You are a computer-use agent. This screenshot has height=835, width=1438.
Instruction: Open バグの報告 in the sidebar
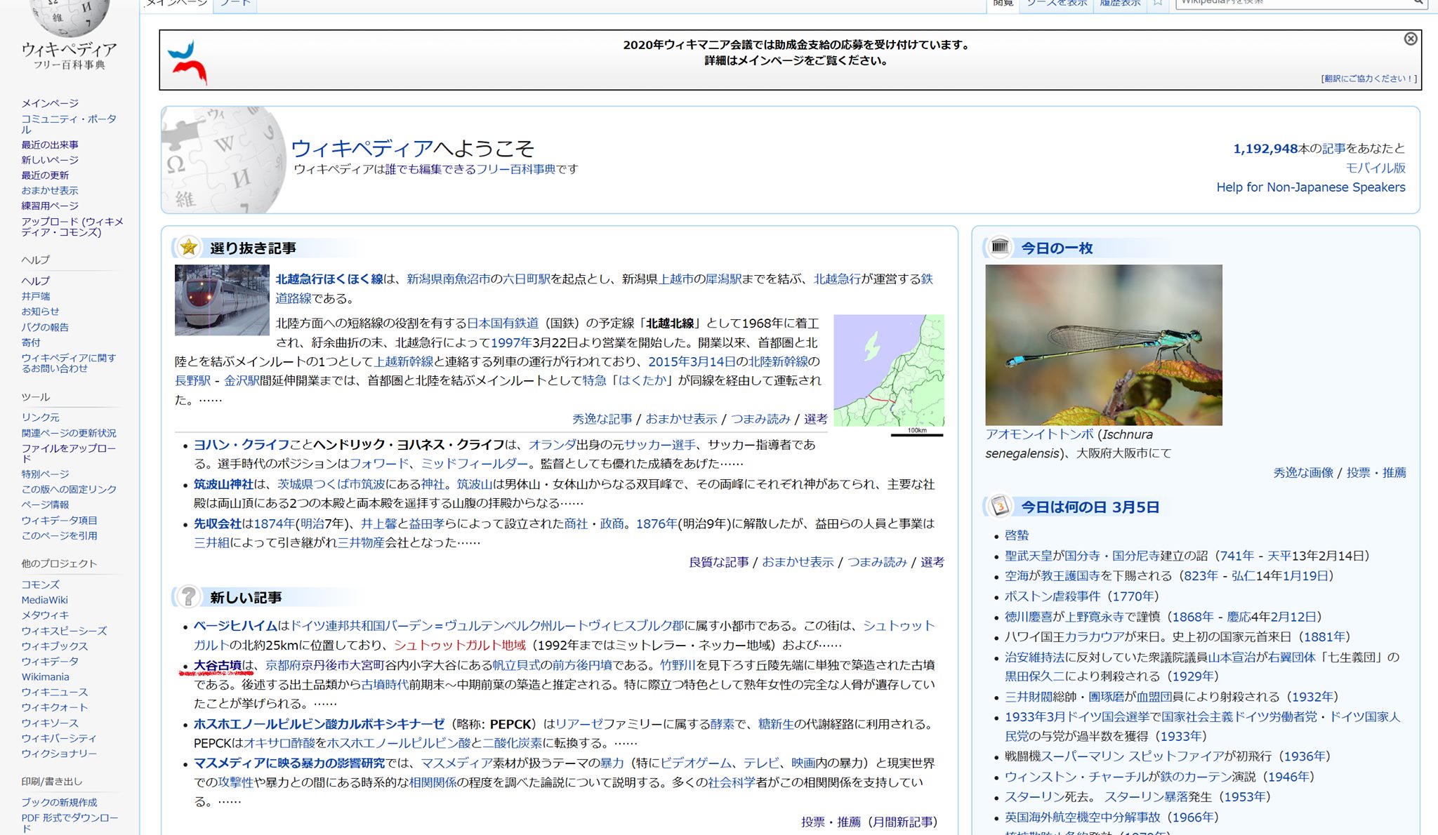45,327
